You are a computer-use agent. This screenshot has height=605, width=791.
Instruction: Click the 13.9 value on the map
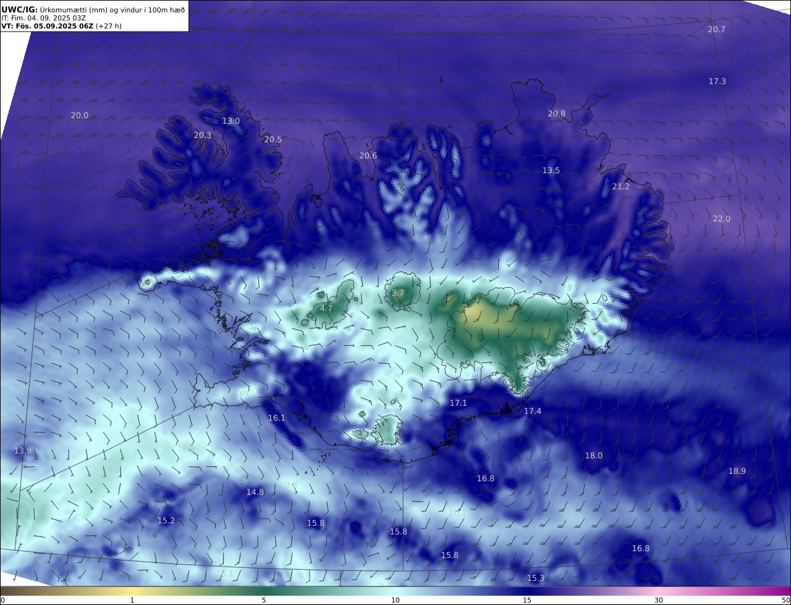[23, 451]
